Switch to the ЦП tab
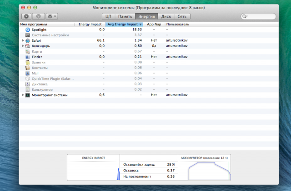The height and width of the screenshot is (191, 291). pyautogui.click(x=108, y=16)
